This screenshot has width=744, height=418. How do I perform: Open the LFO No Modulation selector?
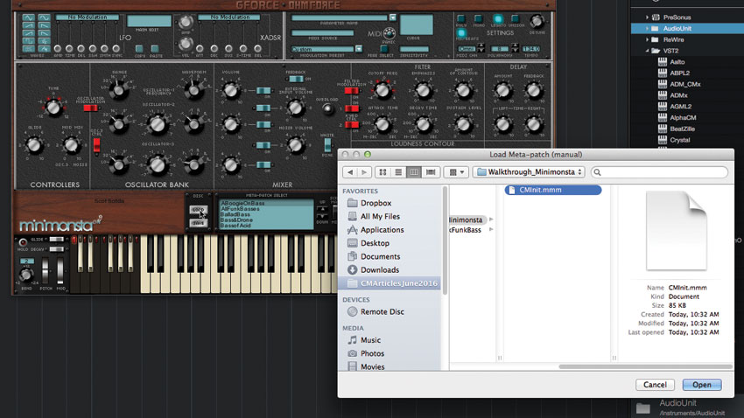tap(88, 17)
